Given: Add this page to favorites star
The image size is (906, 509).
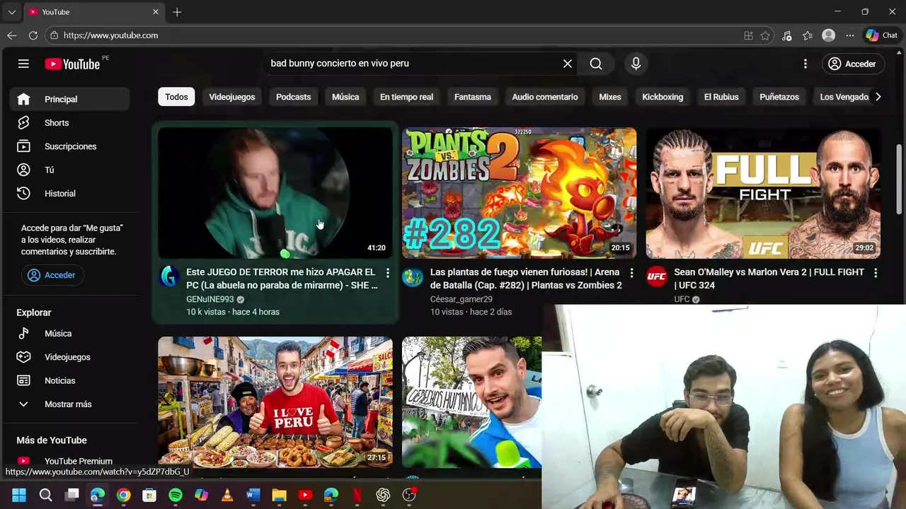Looking at the screenshot, I should tap(765, 35).
